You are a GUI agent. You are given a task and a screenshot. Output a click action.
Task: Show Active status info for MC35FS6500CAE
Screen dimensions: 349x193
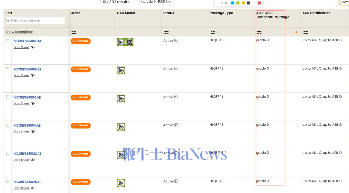coord(176,40)
